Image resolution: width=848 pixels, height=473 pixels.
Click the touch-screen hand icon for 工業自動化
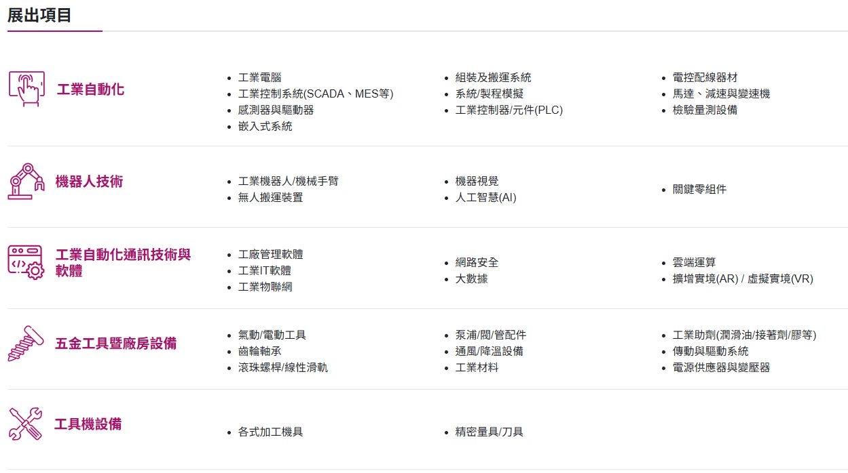coord(26,89)
